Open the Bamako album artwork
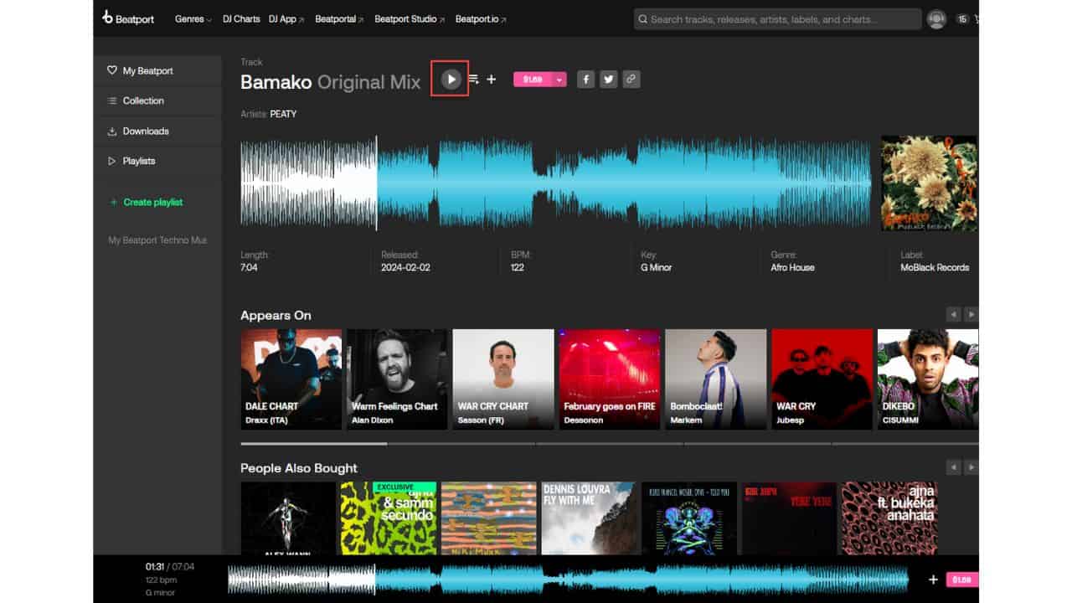Image resolution: width=1072 pixels, height=603 pixels. (929, 183)
